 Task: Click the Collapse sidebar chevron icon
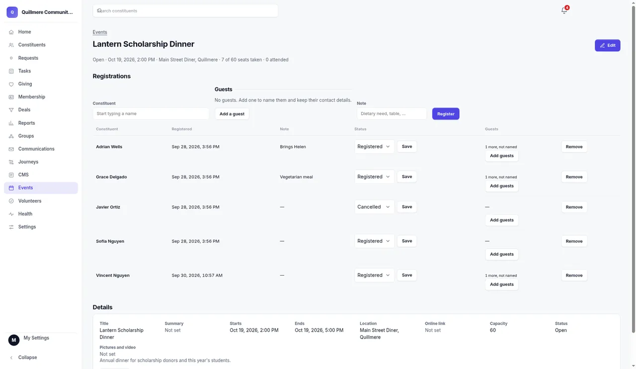11,358
